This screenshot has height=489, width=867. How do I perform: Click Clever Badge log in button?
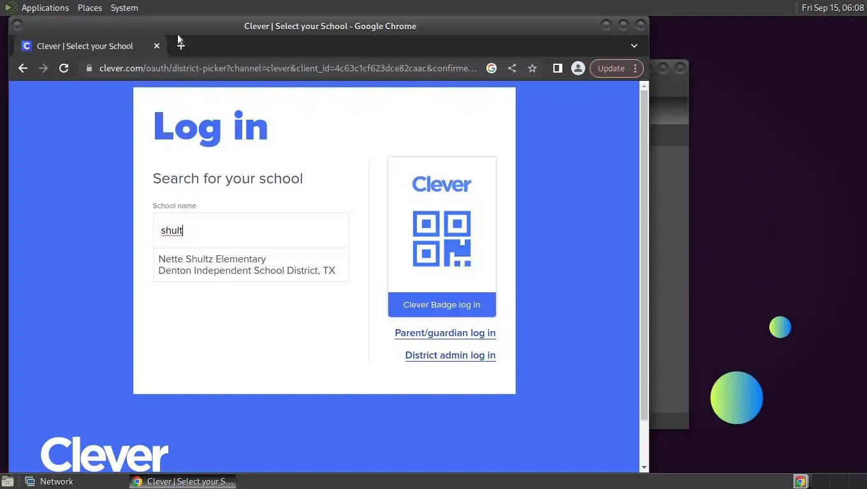[x=442, y=305]
